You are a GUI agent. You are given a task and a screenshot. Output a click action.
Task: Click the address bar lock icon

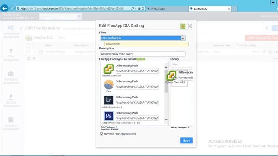(139, 8)
